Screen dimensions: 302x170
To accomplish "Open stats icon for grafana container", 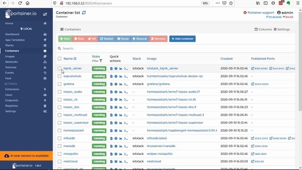I will pyautogui.click(x=121, y=84).
